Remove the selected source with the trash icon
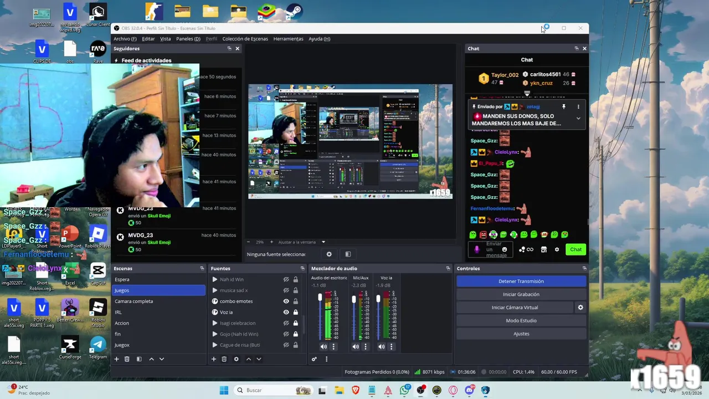Image resolution: width=709 pixels, height=399 pixels. 224,359
